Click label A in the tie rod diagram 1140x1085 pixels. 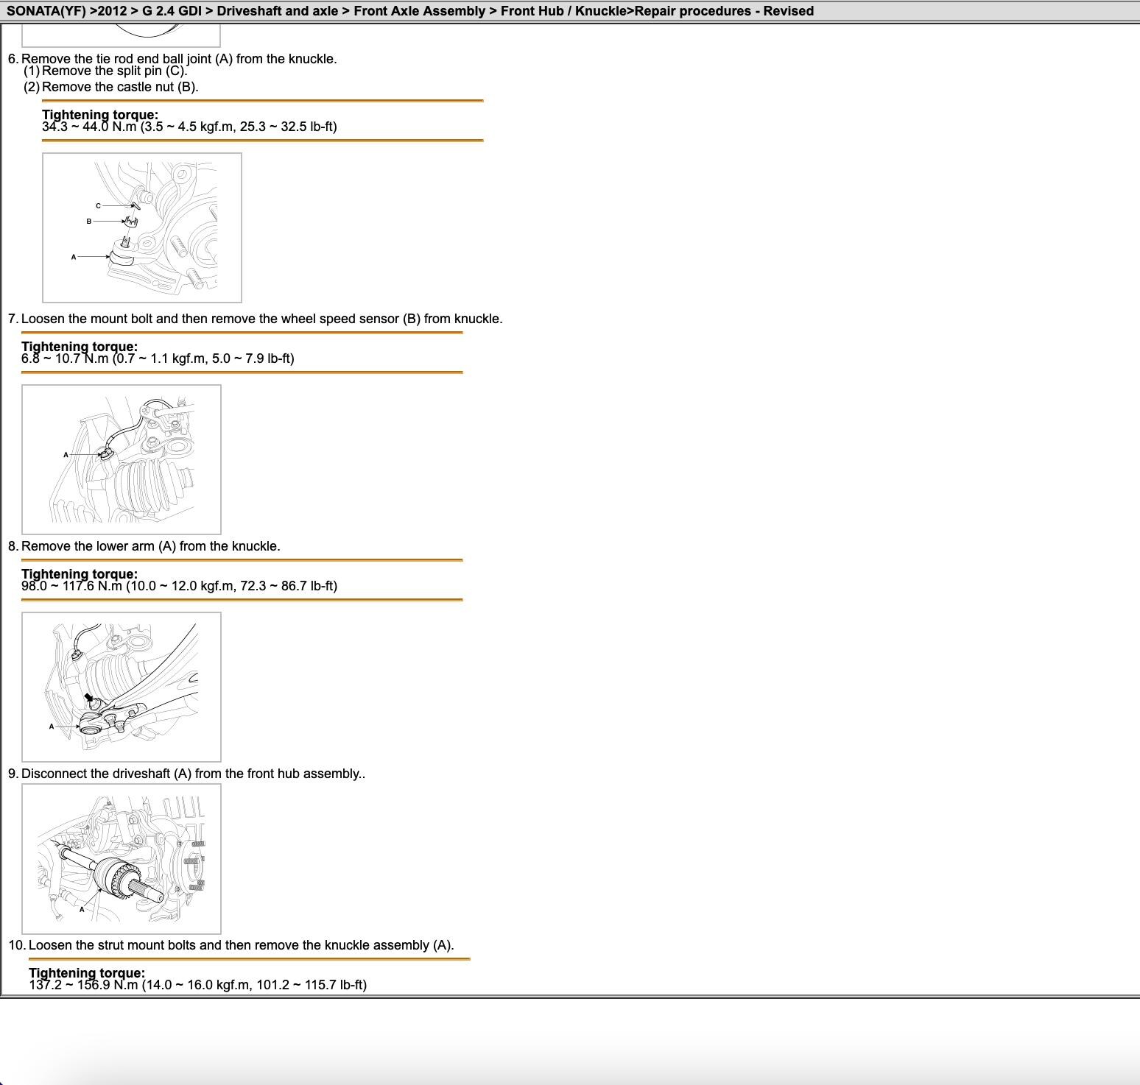[x=74, y=257]
